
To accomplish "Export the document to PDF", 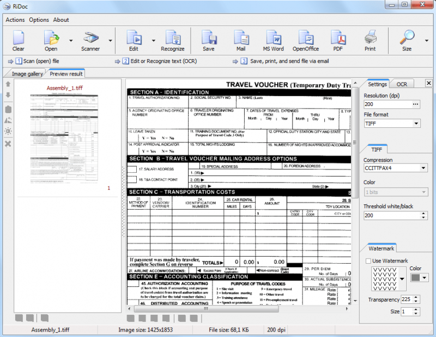I will (338, 41).
